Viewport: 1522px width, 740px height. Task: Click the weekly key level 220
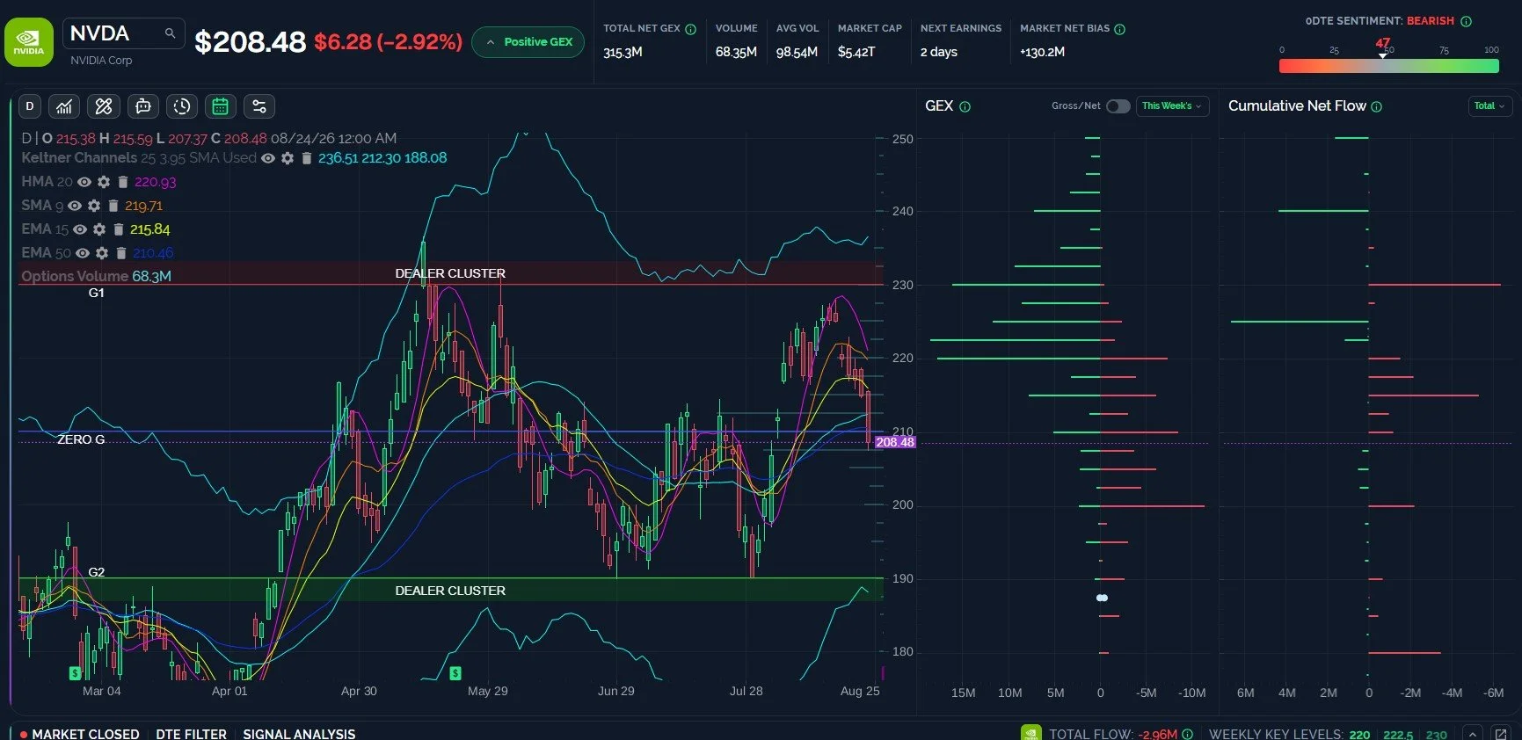click(1359, 735)
